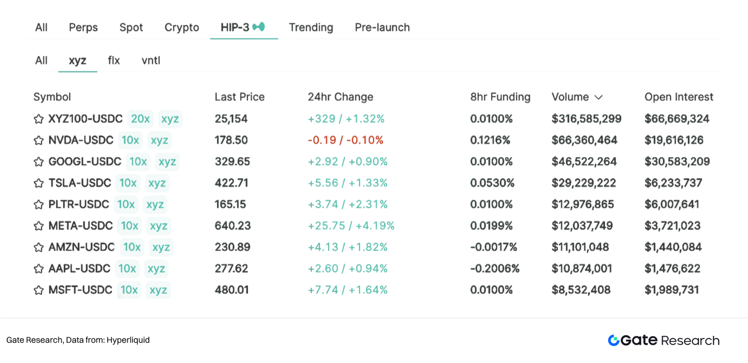Star the NVDA-USDC market

[38, 140]
